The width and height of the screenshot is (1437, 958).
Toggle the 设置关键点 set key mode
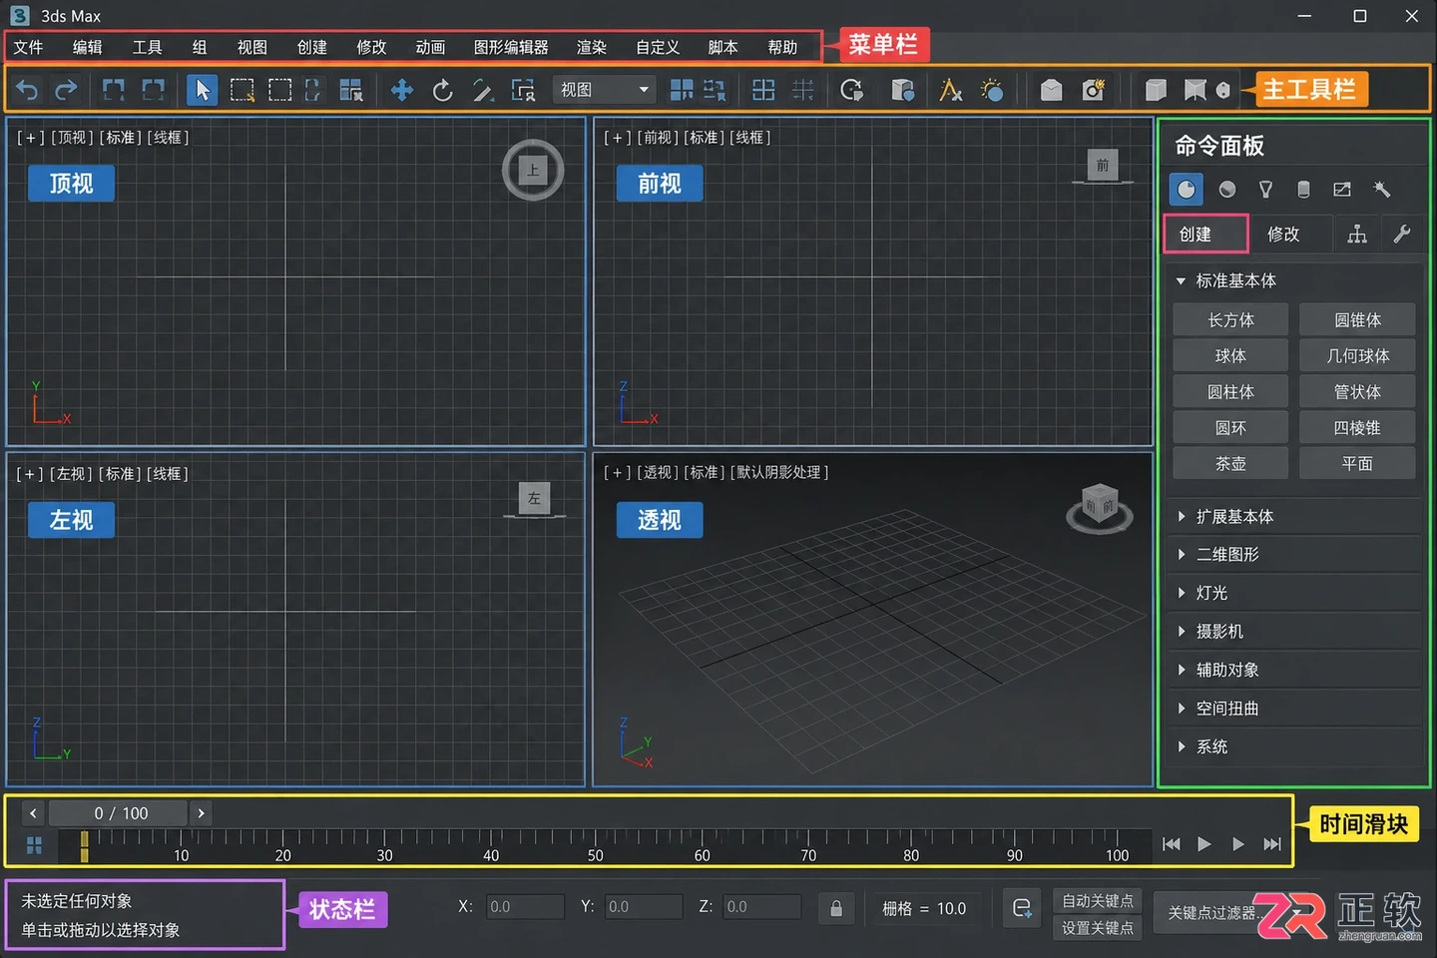tap(1098, 928)
